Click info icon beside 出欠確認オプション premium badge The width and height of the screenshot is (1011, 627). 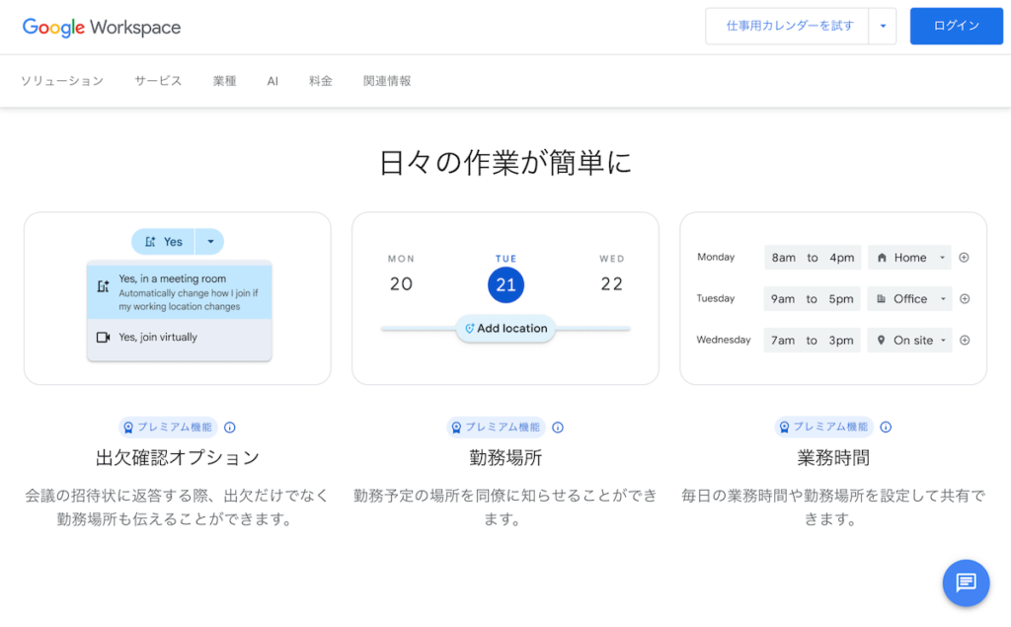click(x=229, y=427)
